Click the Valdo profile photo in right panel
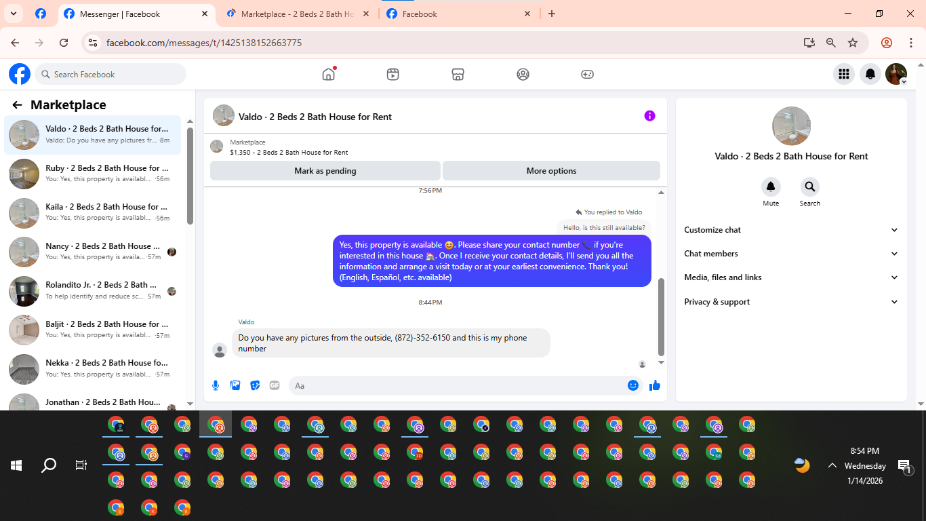This screenshot has width=926, height=521. (x=791, y=126)
